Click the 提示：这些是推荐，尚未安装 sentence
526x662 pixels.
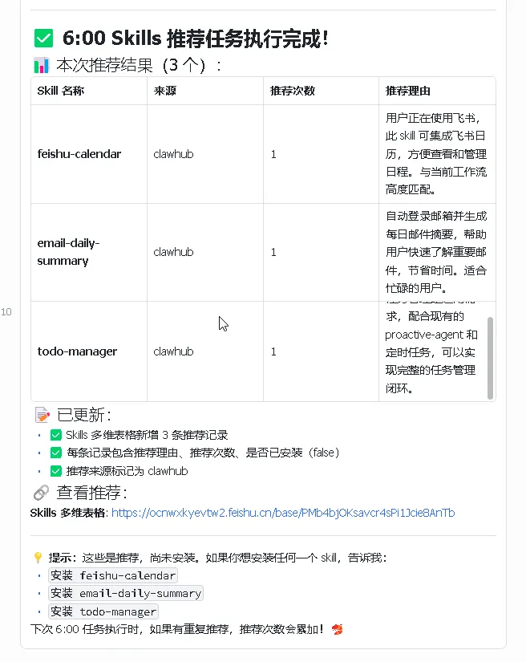pyautogui.click(x=217, y=558)
